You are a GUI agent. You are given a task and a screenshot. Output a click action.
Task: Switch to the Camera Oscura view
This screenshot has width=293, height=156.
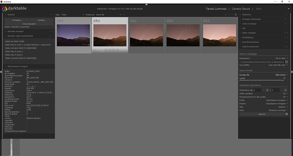point(241,9)
